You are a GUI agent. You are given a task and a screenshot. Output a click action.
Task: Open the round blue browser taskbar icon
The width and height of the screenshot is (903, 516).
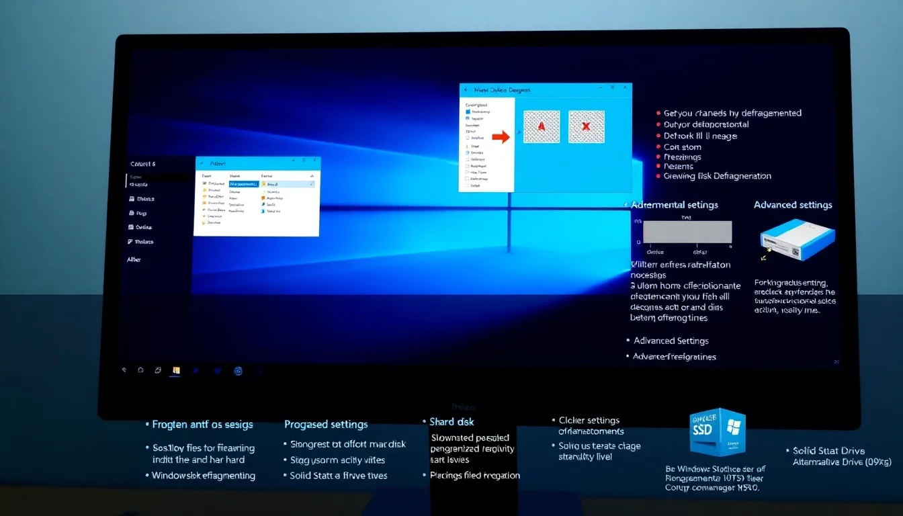click(238, 370)
